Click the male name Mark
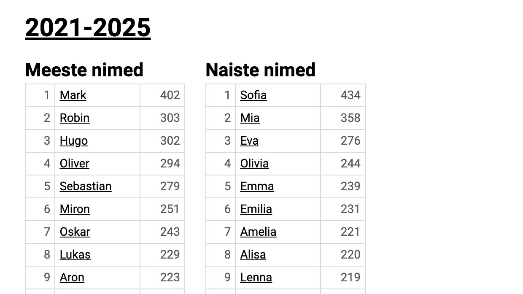Screen dimensions: 523x294 pos(73,95)
